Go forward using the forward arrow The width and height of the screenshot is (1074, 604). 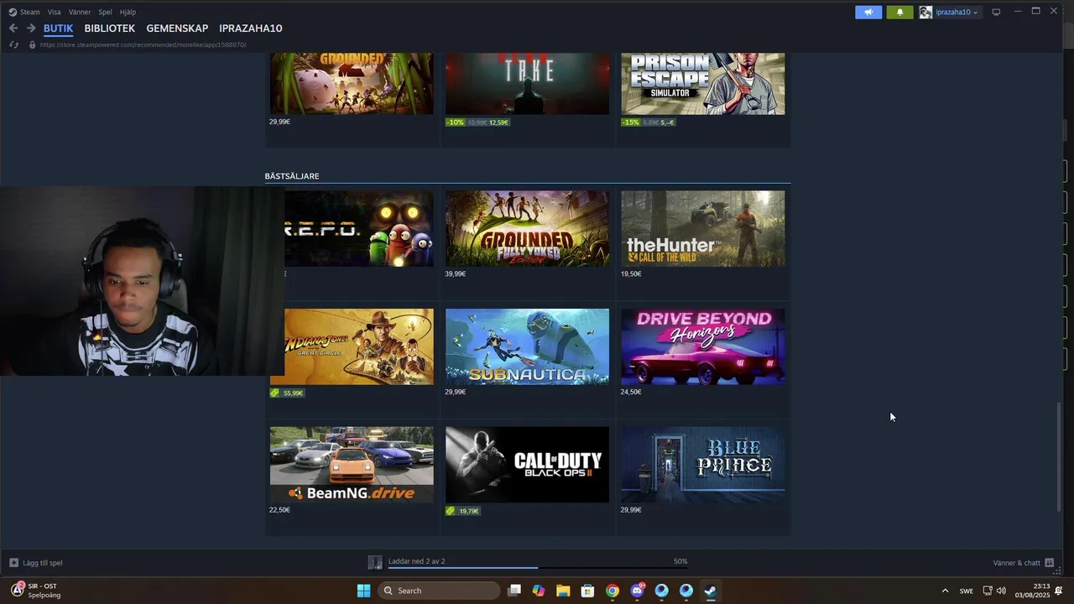coord(31,29)
